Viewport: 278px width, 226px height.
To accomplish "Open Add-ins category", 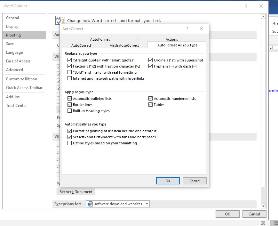I will (x=24, y=97).
